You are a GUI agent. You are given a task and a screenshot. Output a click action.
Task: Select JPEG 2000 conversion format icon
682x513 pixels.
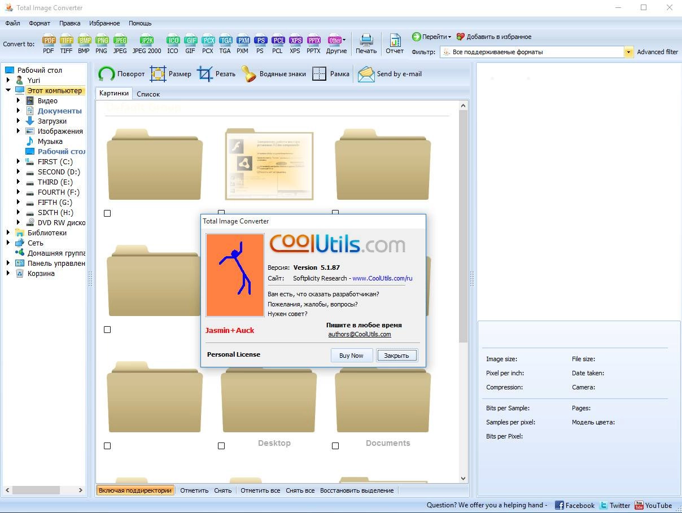click(x=147, y=44)
